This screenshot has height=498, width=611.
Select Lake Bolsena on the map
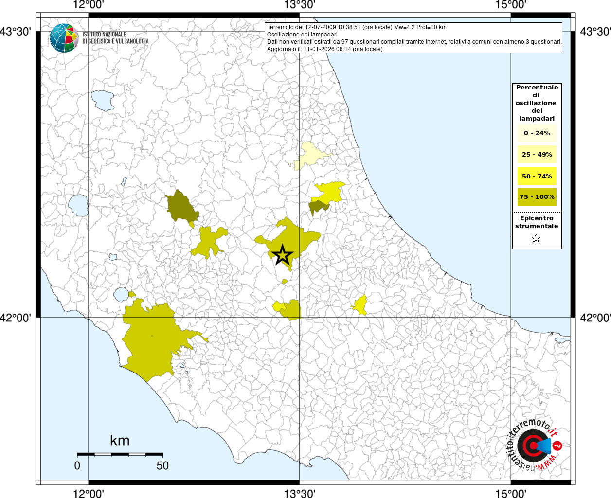[x=78, y=205]
